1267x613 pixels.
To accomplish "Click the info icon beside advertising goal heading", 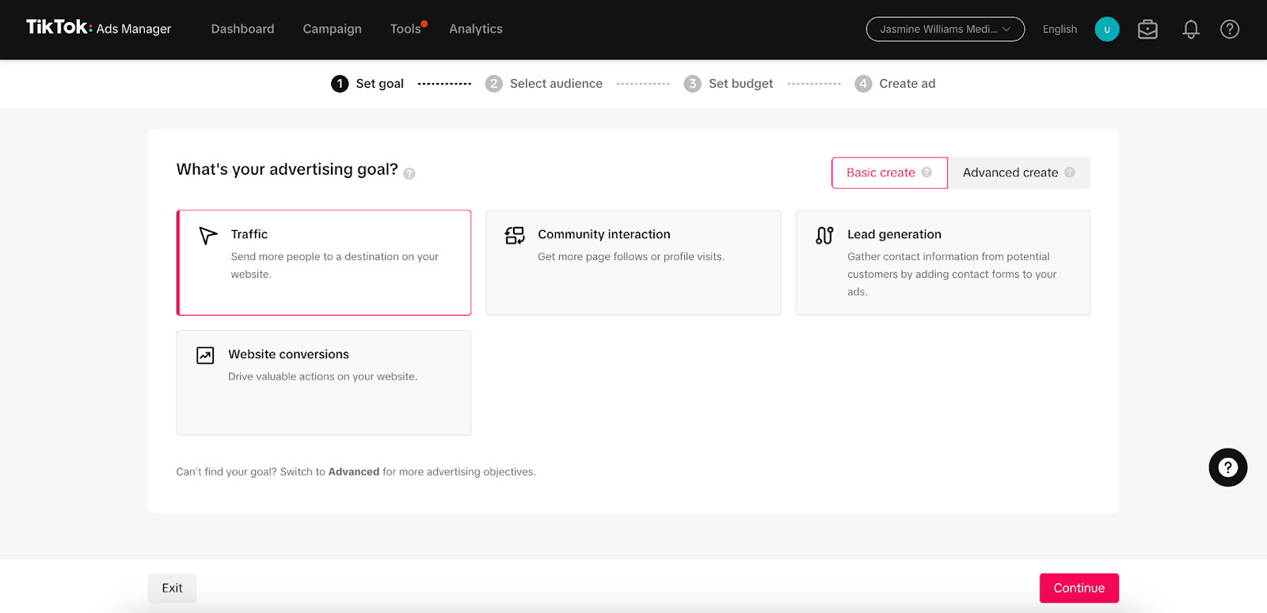I will [x=409, y=174].
